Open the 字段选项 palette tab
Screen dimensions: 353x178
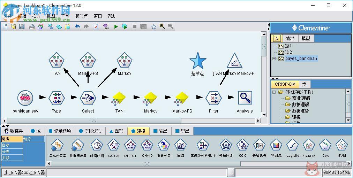(x=90, y=131)
